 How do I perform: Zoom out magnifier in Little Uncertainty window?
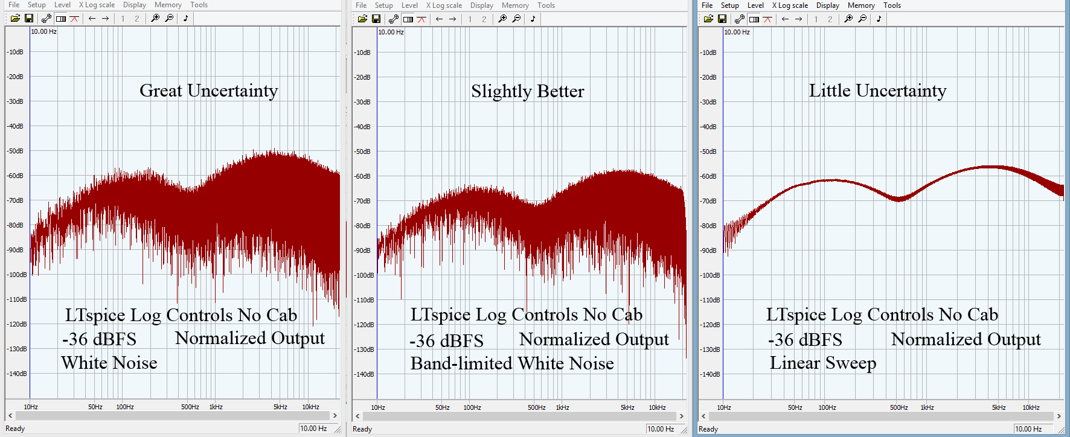(862, 19)
